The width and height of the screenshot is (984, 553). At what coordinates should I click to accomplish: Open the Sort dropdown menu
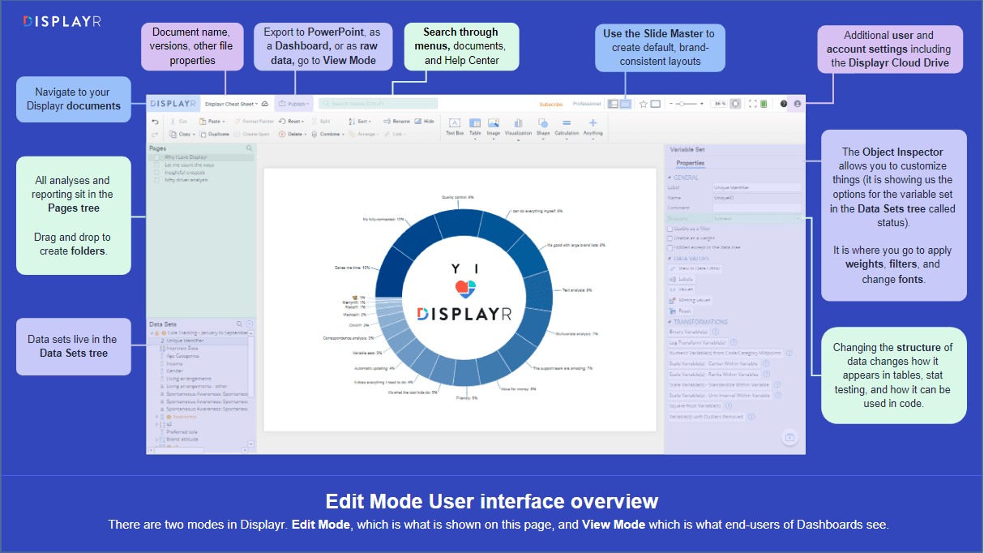pyautogui.click(x=364, y=121)
